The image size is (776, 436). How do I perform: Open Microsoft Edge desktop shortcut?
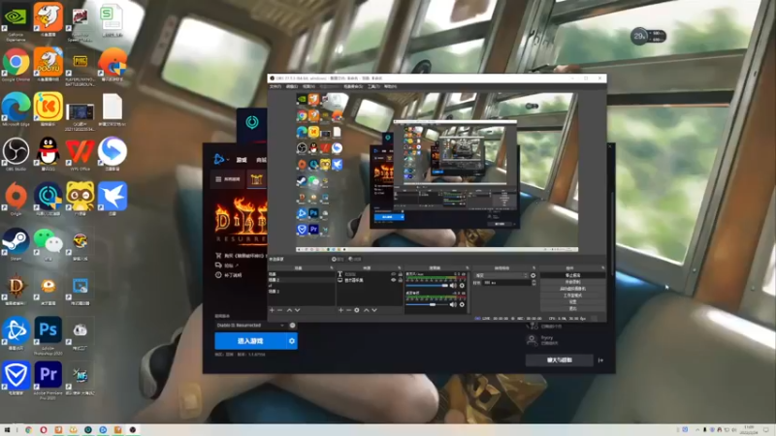[x=16, y=109]
